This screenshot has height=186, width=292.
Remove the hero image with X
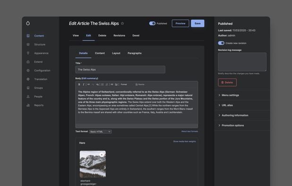point(102,154)
